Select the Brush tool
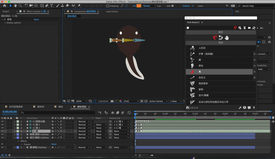This screenshot has width=275, height=159. pyautogui.click(x=57, y=6)
